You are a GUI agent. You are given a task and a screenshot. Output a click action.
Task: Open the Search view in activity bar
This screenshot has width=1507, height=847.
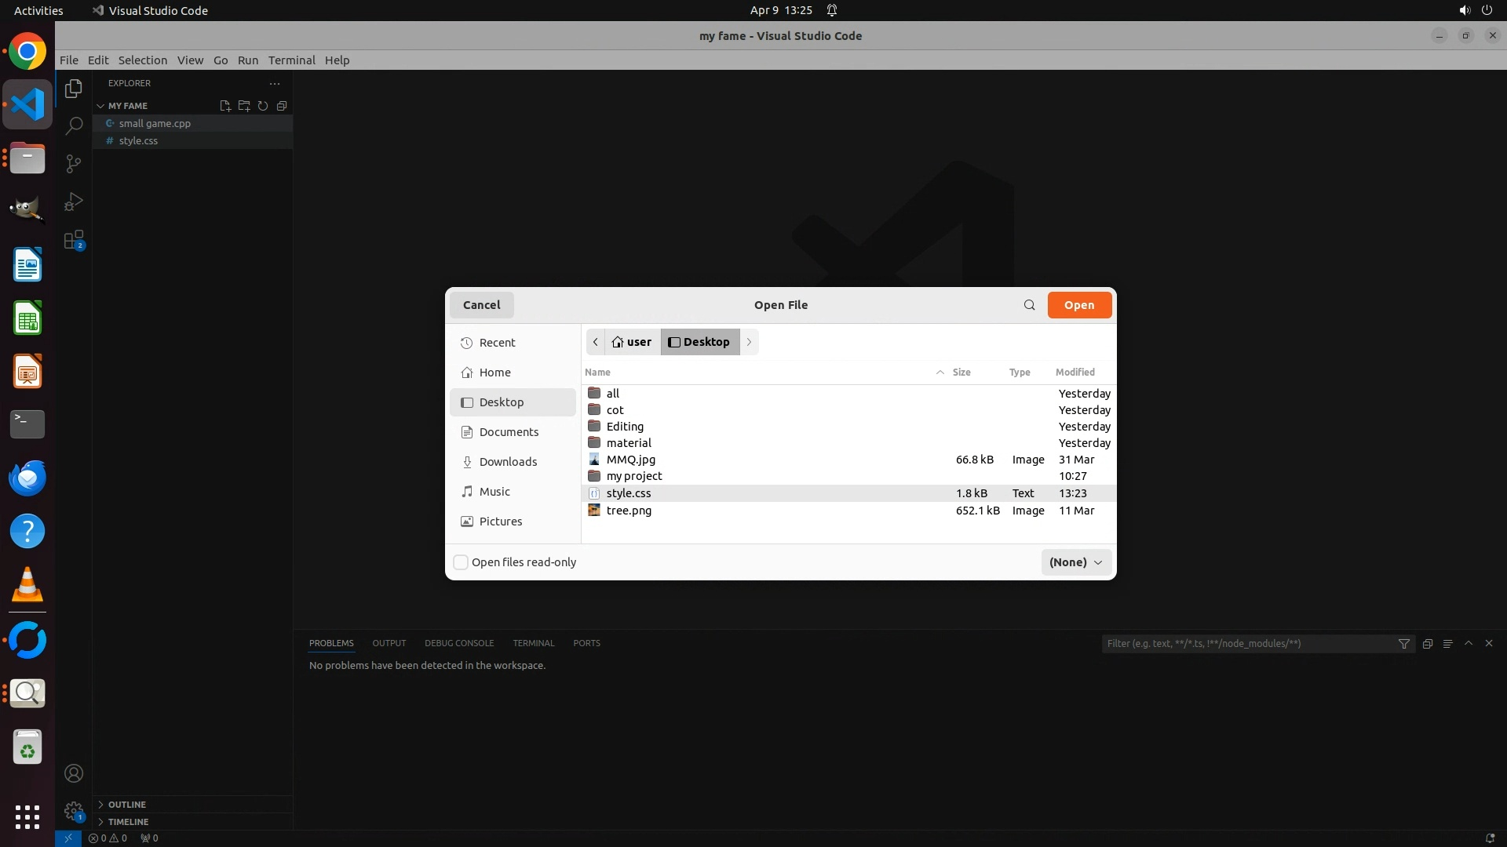point(74,125)
